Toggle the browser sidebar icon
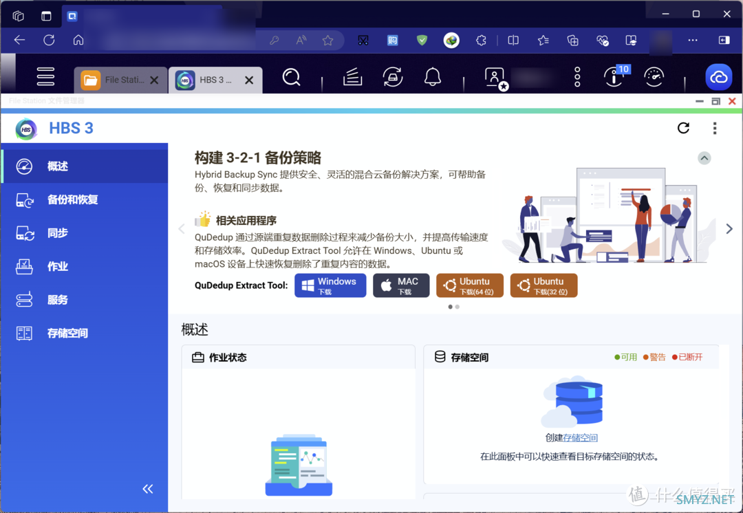This screenshot has height=513, width=743. click(x=724, y=41)
